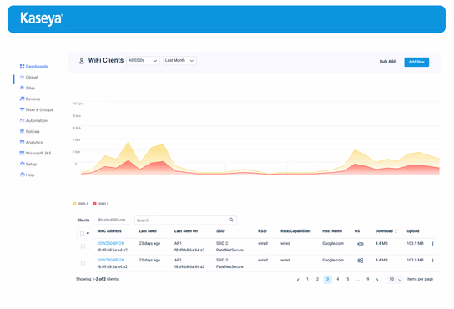454x309 pixels.
Task: Go to page 9
Action: coord(368,279)
